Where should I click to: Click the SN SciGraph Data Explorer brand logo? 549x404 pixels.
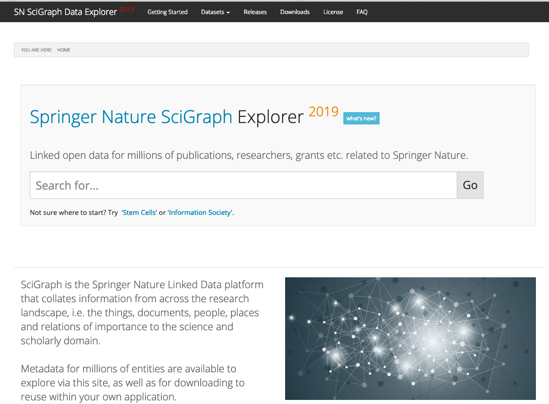pos(66,12)
